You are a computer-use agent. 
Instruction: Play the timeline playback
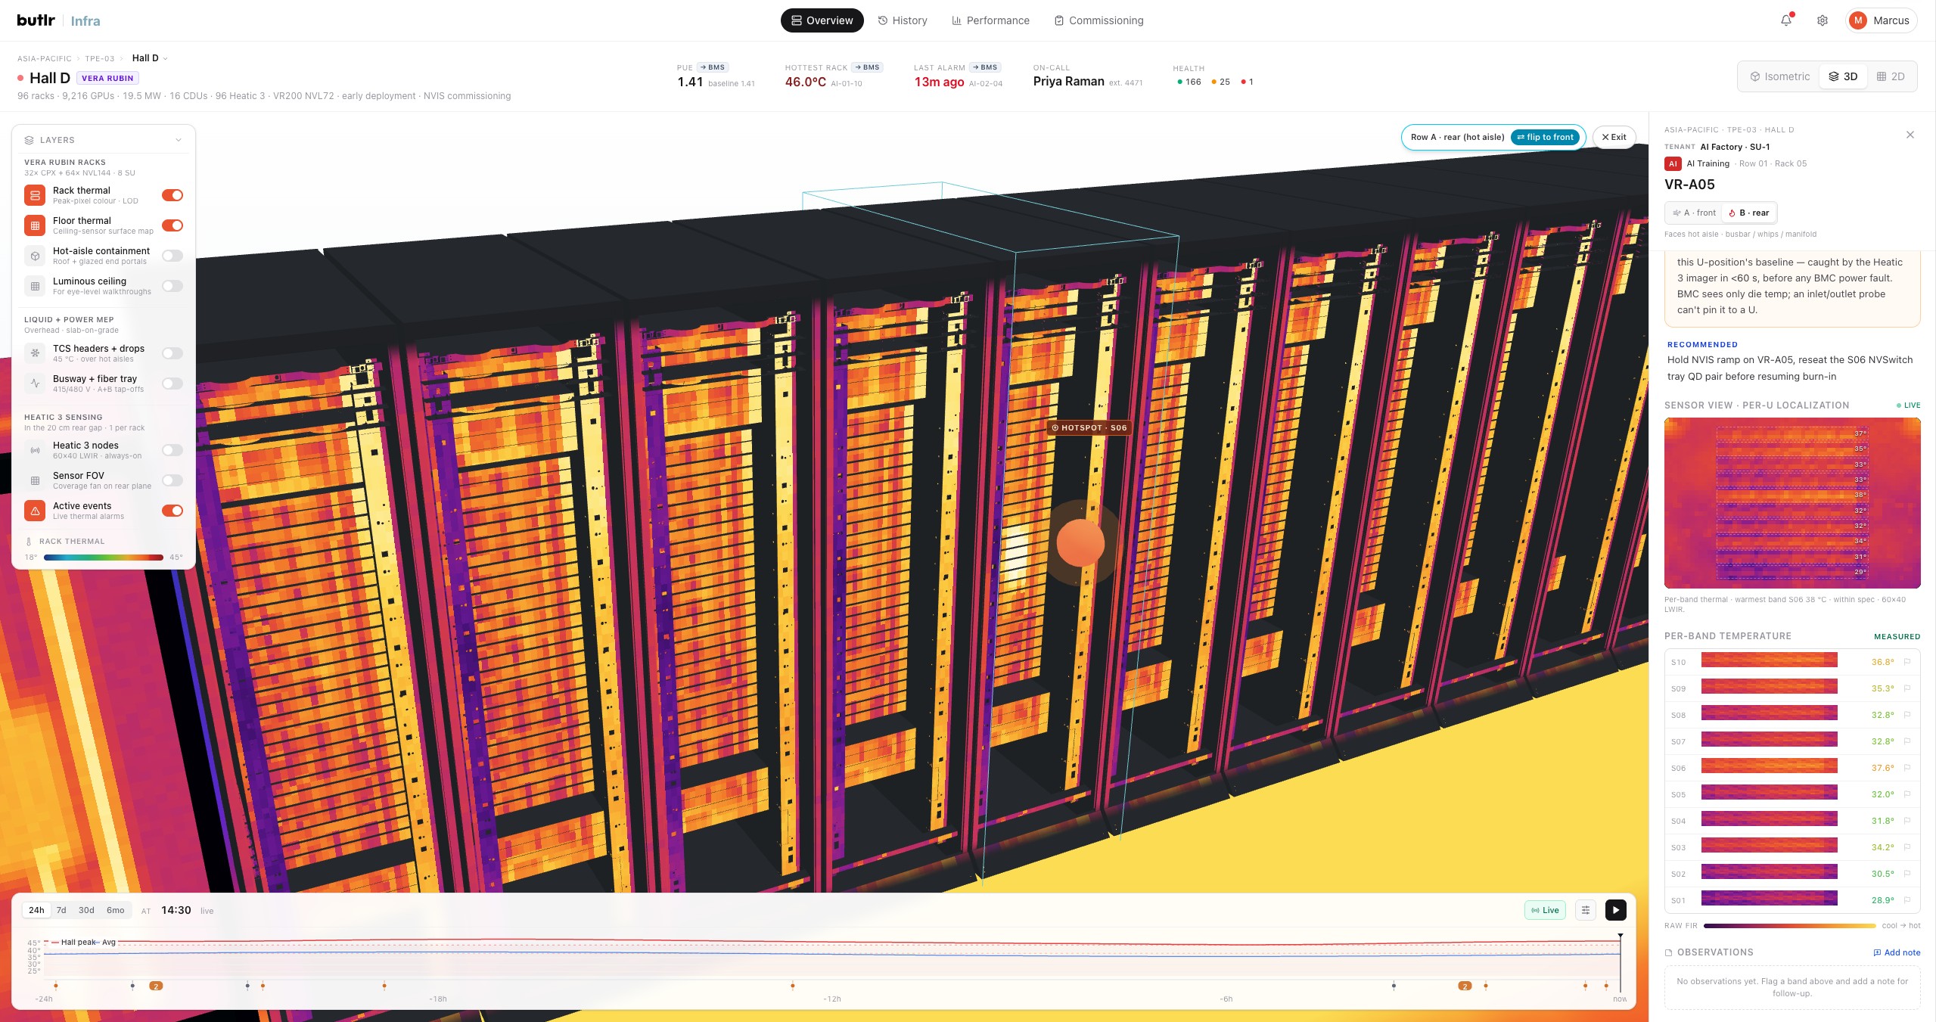1616,910
